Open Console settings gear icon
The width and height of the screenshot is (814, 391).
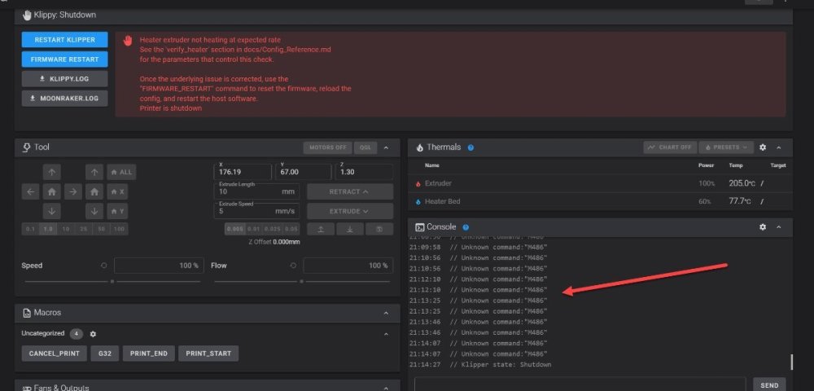763,227
